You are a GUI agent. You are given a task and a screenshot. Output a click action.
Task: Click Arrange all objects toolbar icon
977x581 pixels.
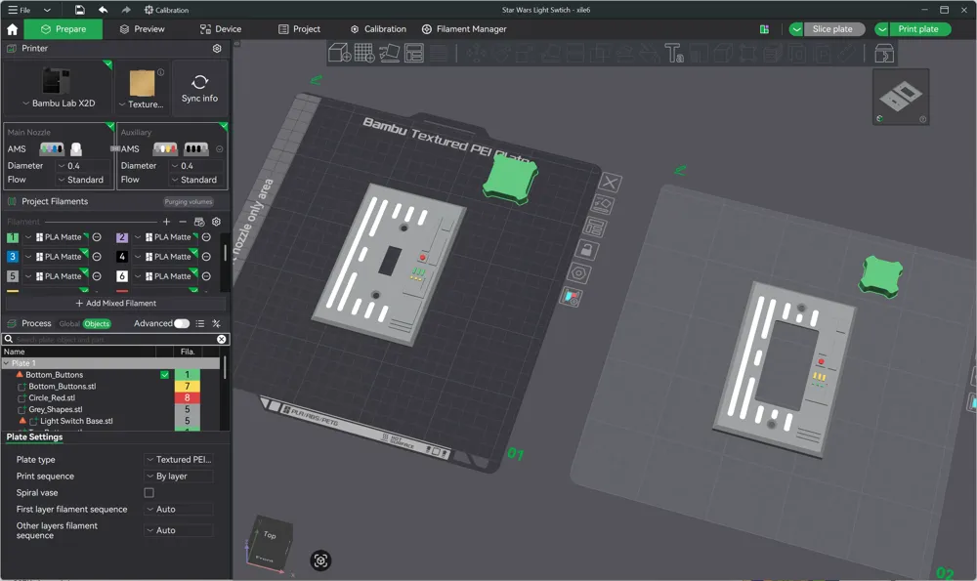413,53
